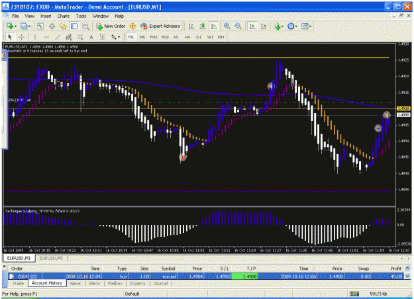
Task: Toggle Auto Scroll chart icon
Action: coord(252,26)
